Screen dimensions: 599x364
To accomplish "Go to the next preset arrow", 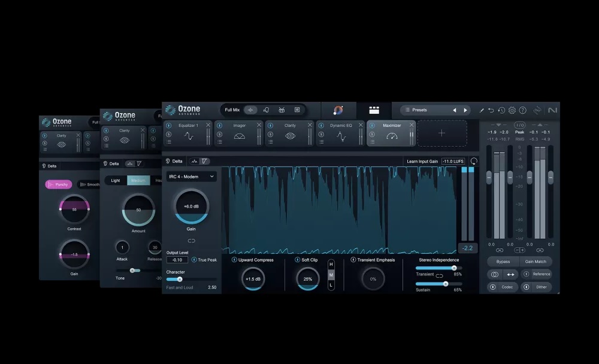I will coord(465,110).
